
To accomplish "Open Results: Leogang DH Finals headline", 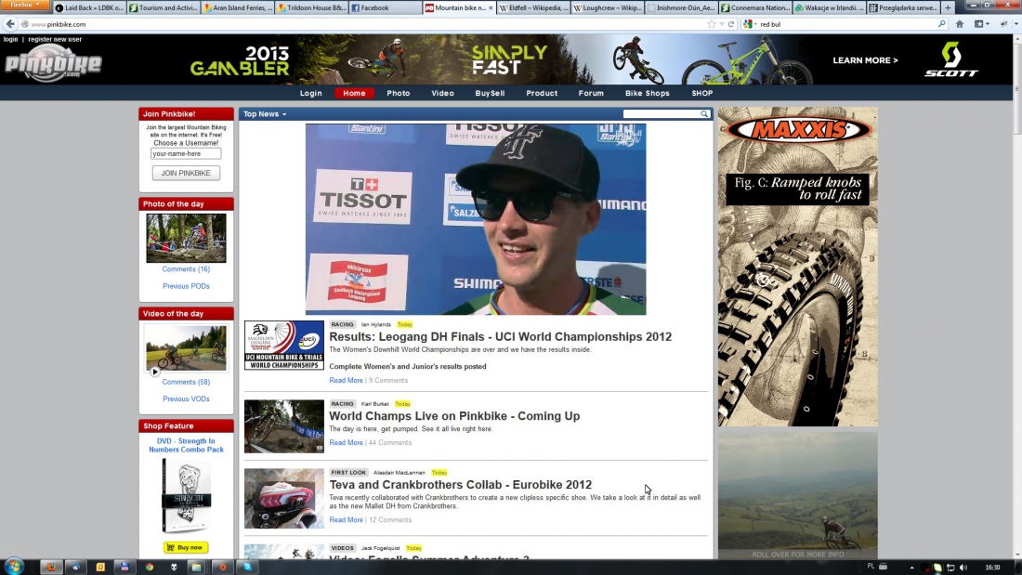I will click(x=500, y=336).
